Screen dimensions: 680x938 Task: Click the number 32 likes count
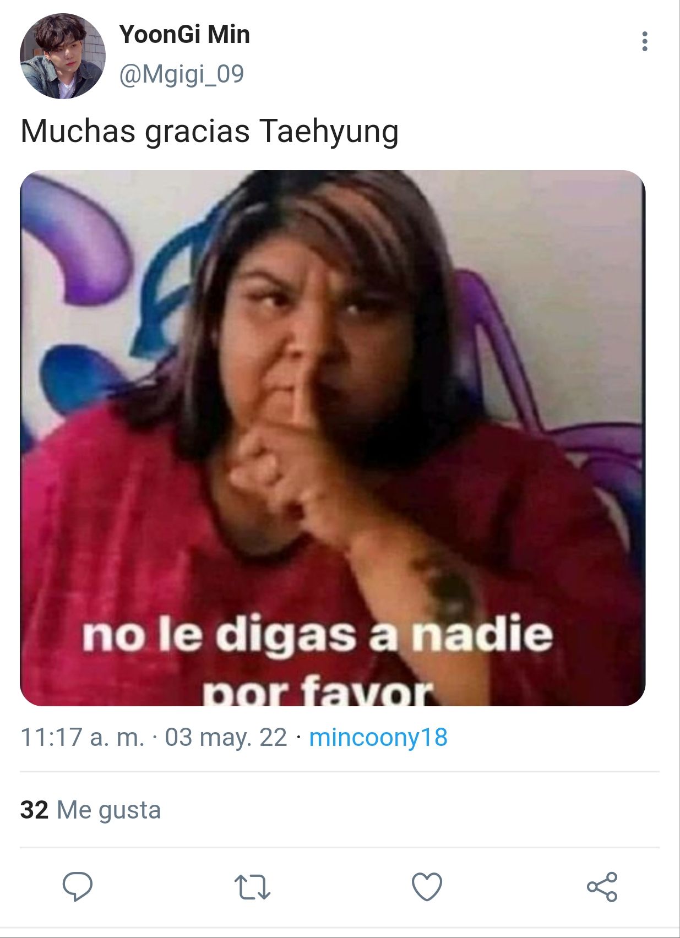click(x=34, y=810)
